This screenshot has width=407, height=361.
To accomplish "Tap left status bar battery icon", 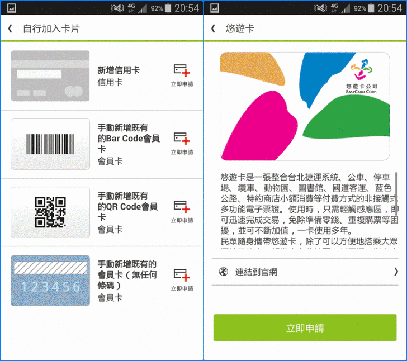I will [x=168, y=8].
